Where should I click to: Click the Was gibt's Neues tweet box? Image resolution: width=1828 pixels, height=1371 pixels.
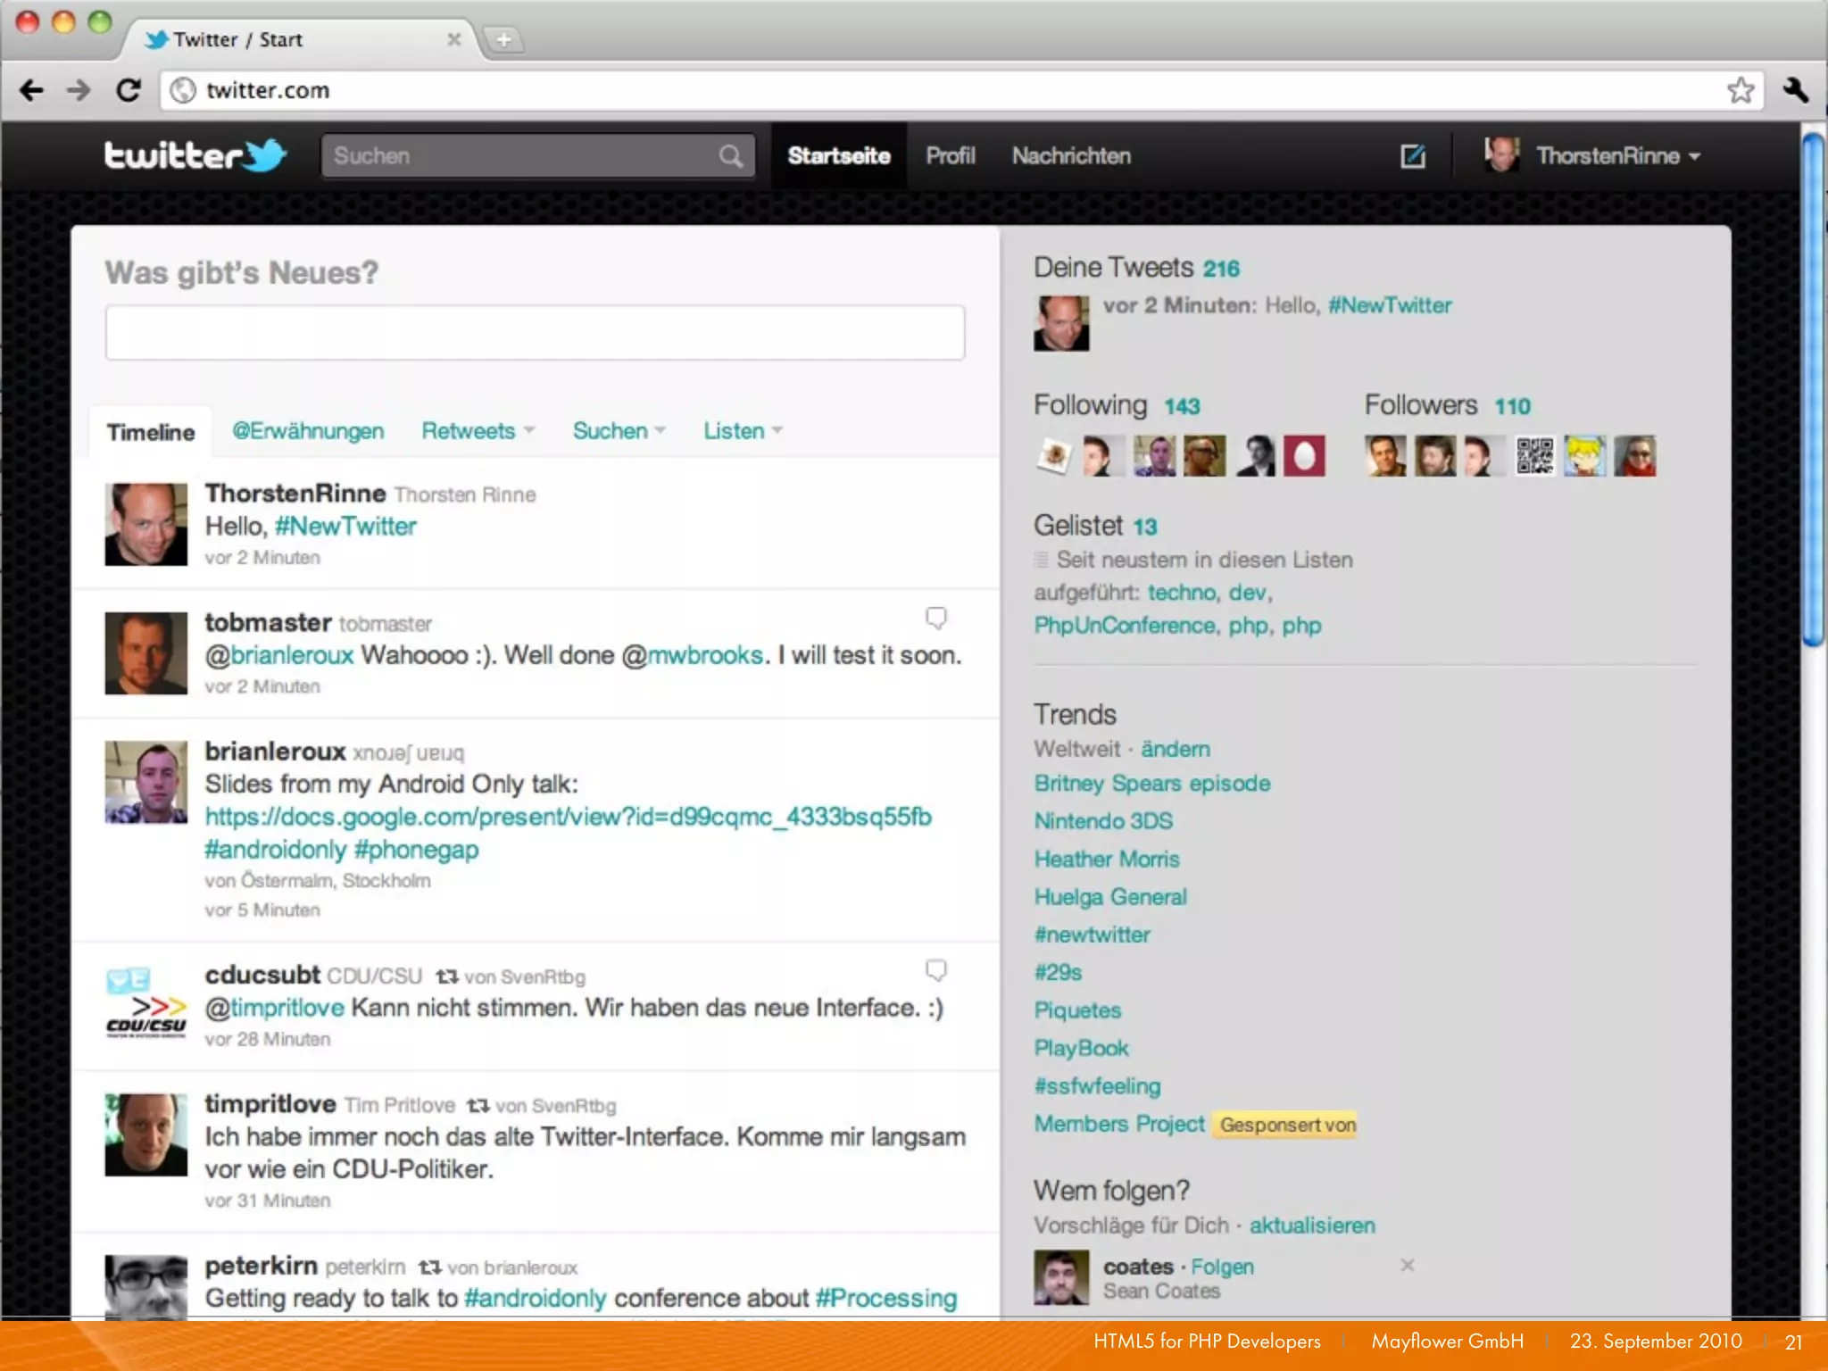(535, 333)
